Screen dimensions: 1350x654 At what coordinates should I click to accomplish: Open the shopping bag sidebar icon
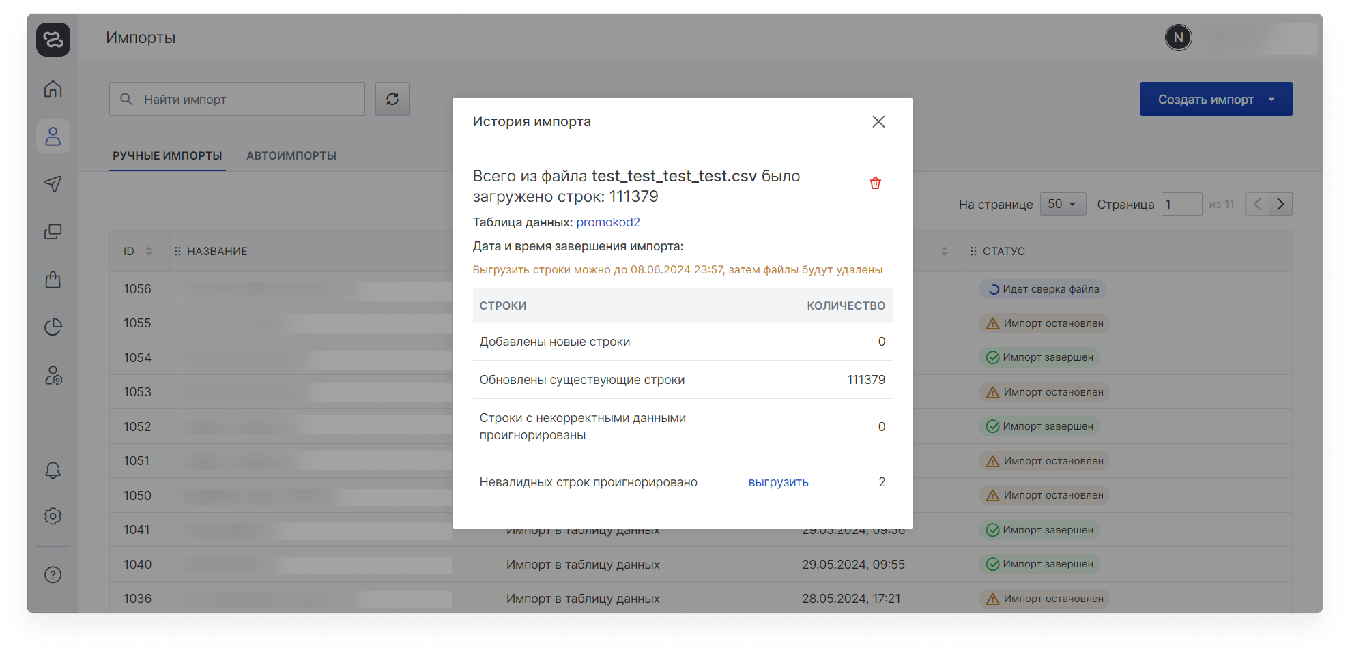point(53,280)
